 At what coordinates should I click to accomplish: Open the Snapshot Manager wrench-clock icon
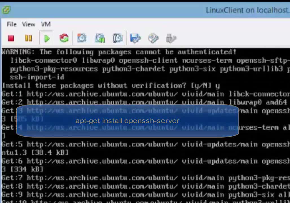click(x=117, y=38)
